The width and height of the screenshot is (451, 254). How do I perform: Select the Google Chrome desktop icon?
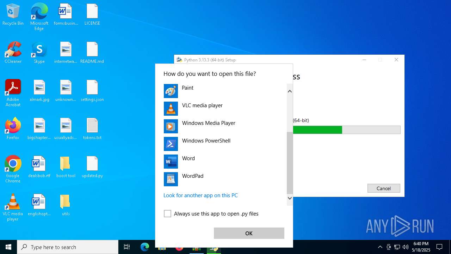tap(13, 169)
